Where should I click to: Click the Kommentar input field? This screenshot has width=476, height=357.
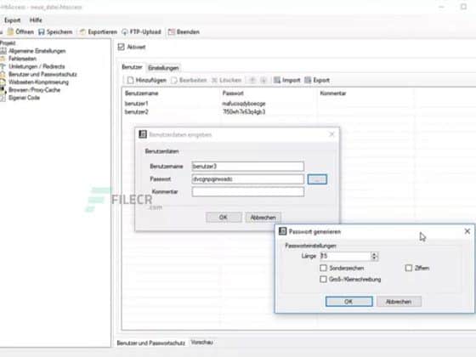(x=247, y=192)
